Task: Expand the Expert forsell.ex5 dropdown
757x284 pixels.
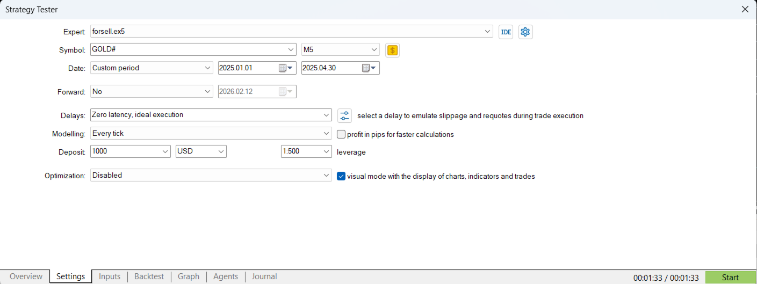Action: (x=292, y=32)
